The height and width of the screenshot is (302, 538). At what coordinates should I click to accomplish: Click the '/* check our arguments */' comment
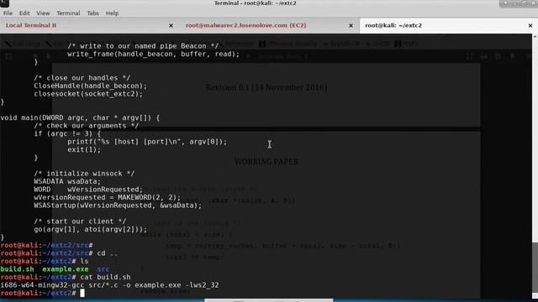click(86, 126)
